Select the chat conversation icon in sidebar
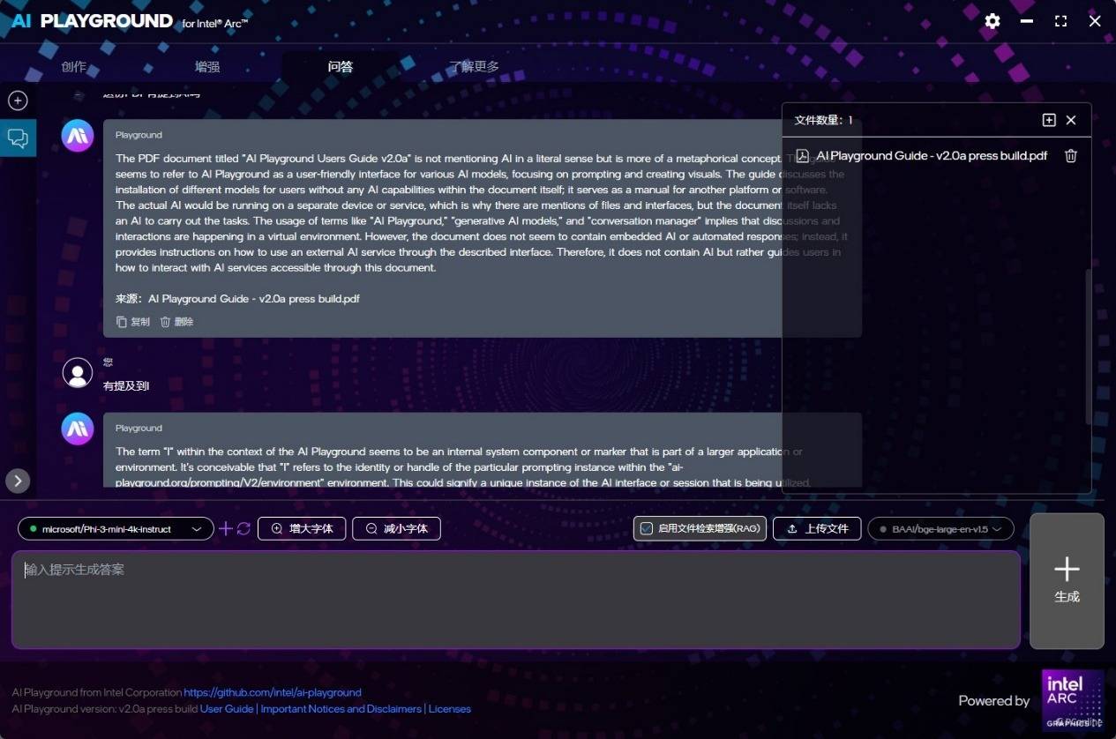This screenshot has height=739, width=1116. pos(18,138)
